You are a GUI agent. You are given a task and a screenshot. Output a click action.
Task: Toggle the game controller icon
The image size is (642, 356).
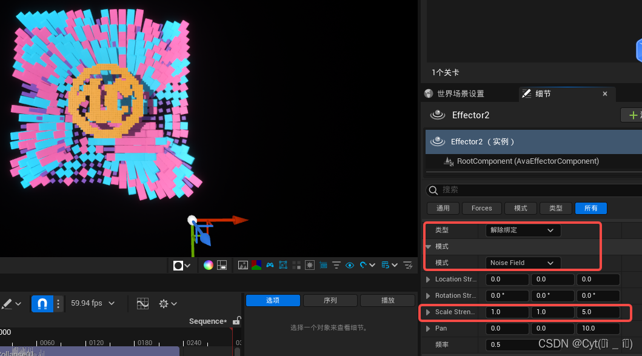(x=270, y=265)
